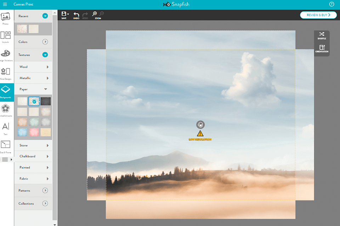Open the Photos sidebar panel

pyautogui.click(x=5, y=18)
